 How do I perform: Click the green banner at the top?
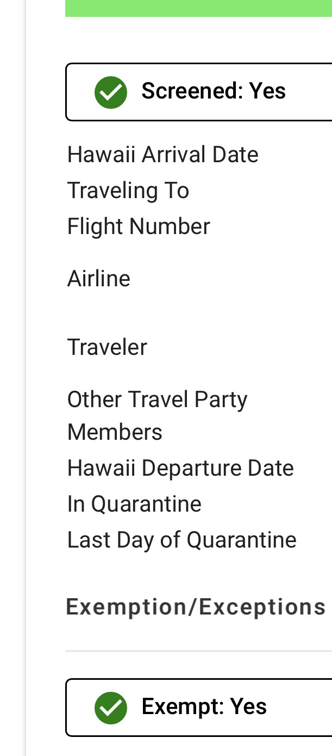click(x=198, y=8)
